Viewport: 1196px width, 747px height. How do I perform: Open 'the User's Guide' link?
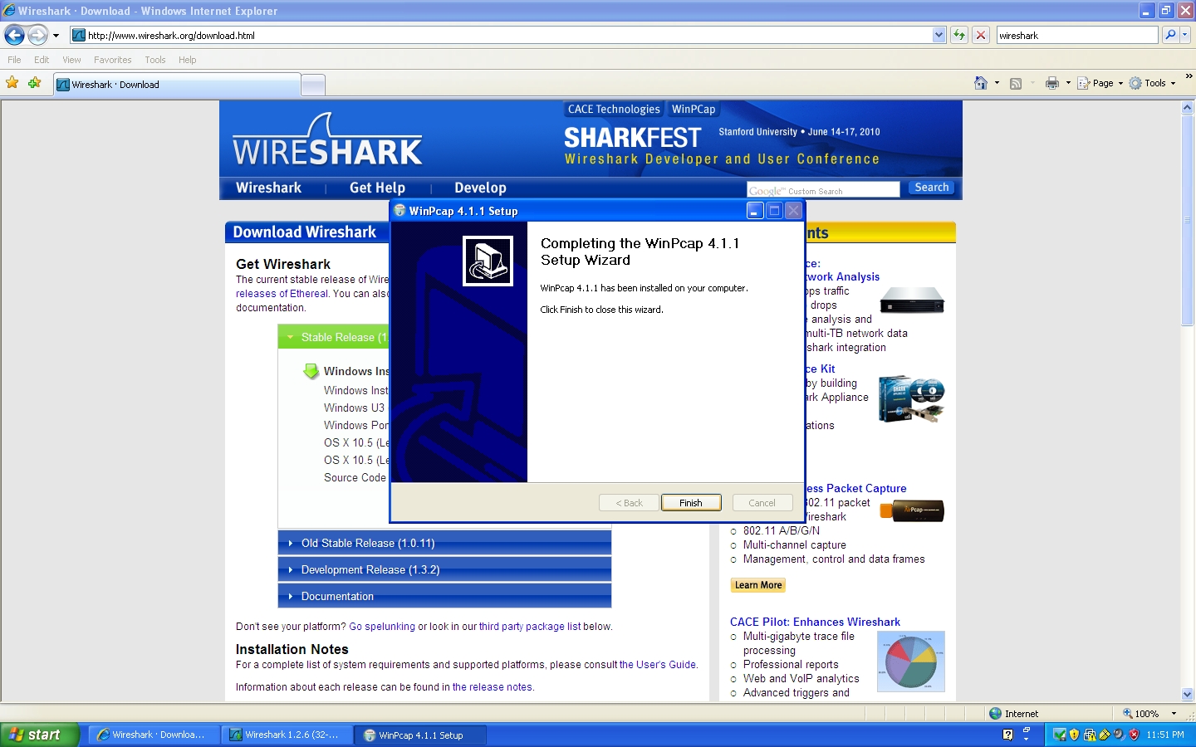658,665
